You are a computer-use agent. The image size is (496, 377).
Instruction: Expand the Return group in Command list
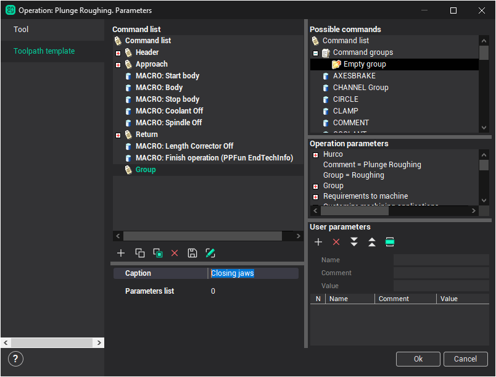click(x=118, y=135)
